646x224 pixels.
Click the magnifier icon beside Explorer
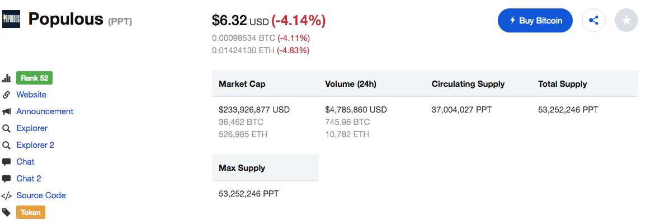coord(7,129)
